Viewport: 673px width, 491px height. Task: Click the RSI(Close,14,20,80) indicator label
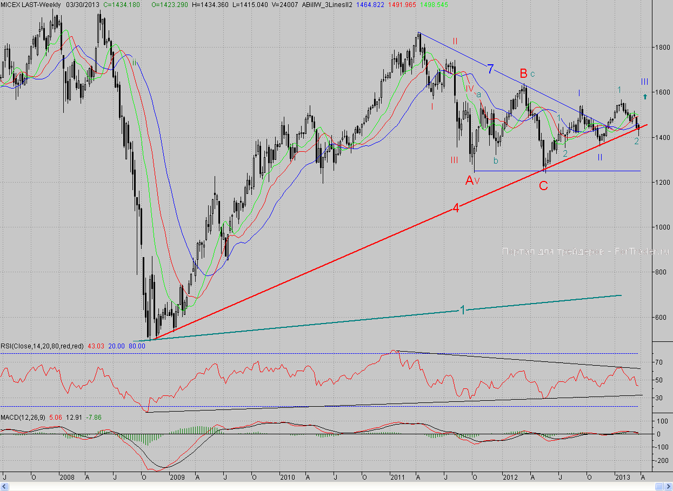coord(42,346)
